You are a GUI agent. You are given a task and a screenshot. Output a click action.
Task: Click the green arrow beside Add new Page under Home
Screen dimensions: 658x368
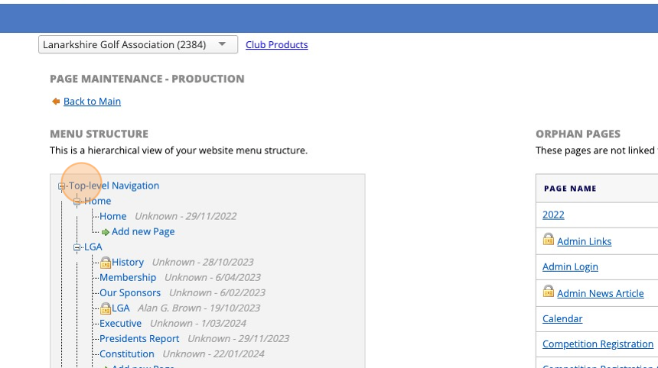(x=106, y=232)
